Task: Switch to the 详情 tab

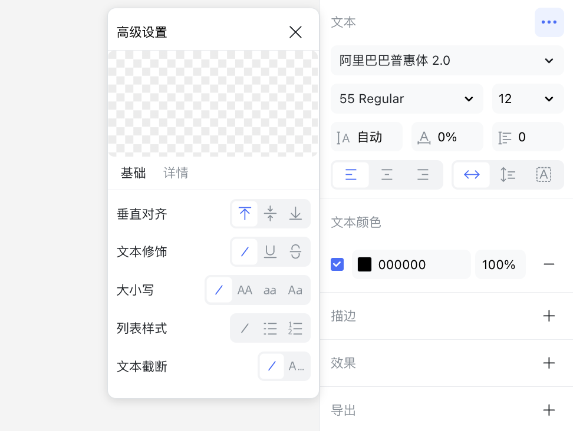Action: (176, 173)
